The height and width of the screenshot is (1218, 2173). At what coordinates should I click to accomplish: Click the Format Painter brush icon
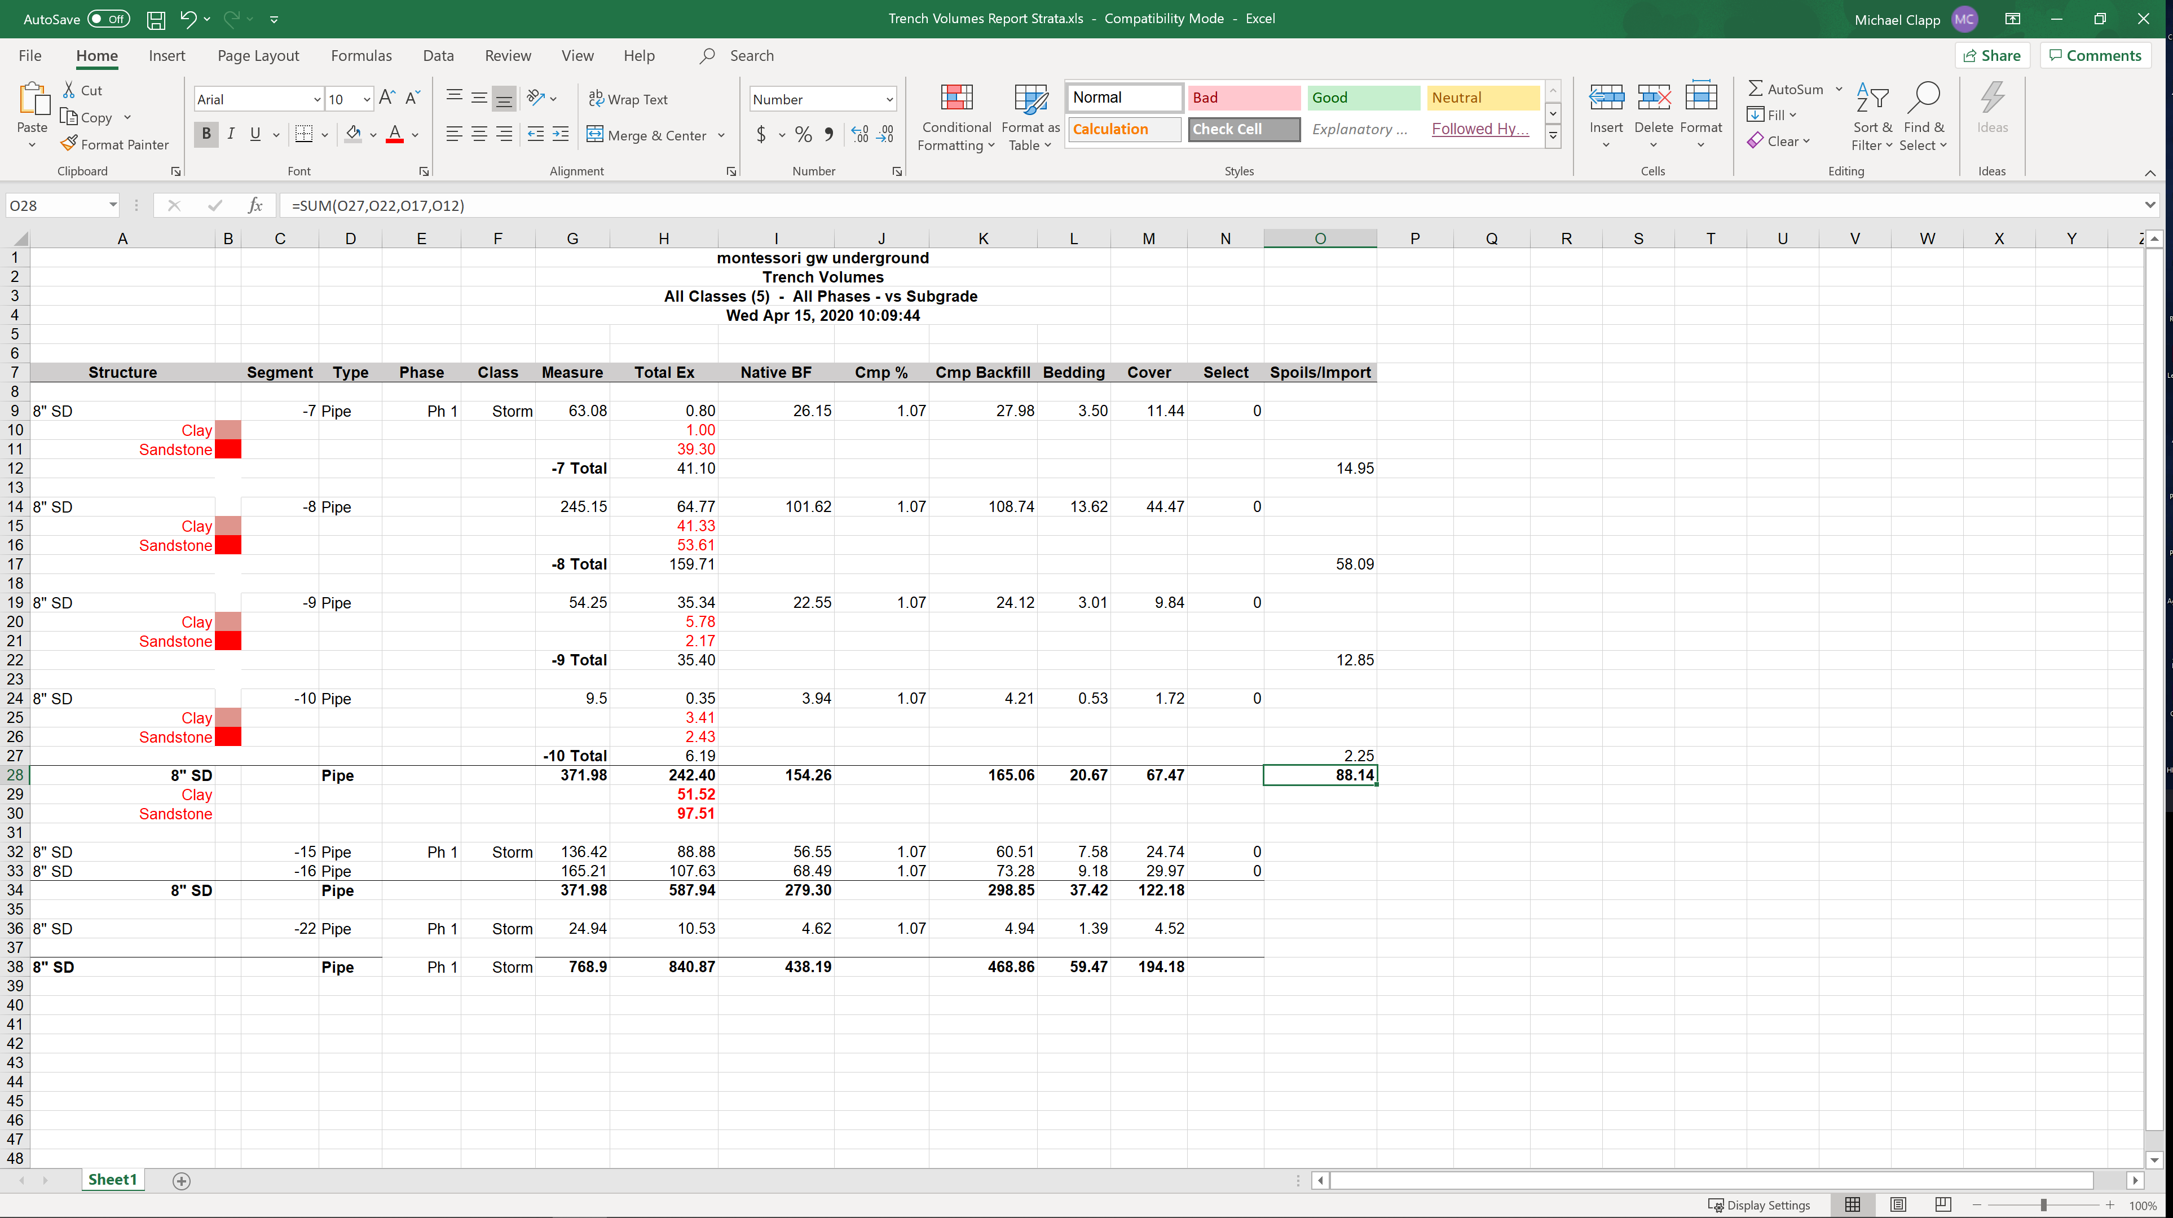[x=69, y=143]
